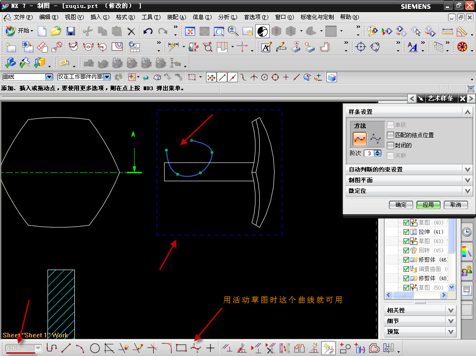476x356 pixels.
Task: Open the 编辑 menu
Action: [x=48, y=17]
